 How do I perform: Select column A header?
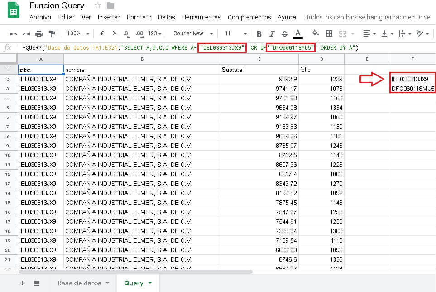(41, 59)
